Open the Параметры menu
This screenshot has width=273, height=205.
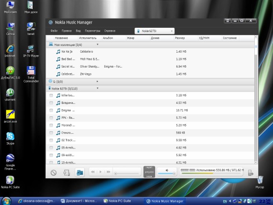tap(92, 31)
